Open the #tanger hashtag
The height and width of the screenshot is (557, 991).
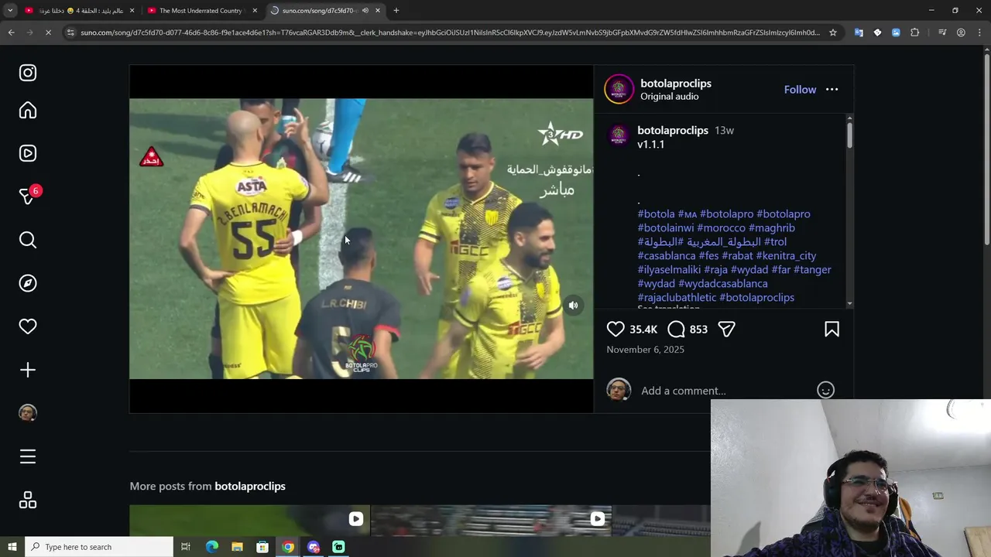pos(812,270)
